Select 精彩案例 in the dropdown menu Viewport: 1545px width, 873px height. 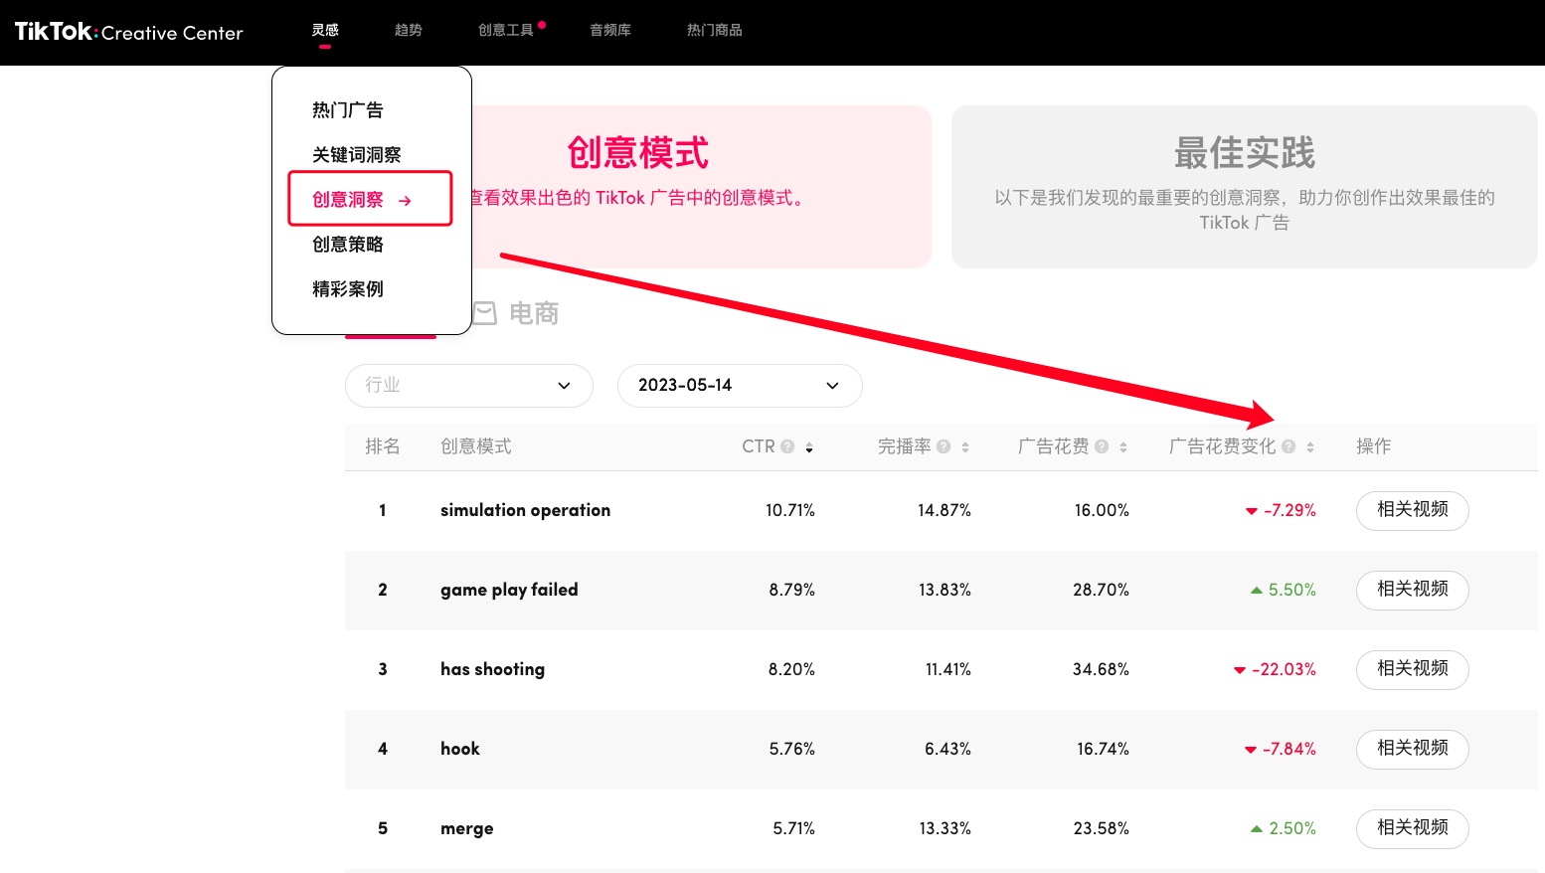(x=347, y=288)
